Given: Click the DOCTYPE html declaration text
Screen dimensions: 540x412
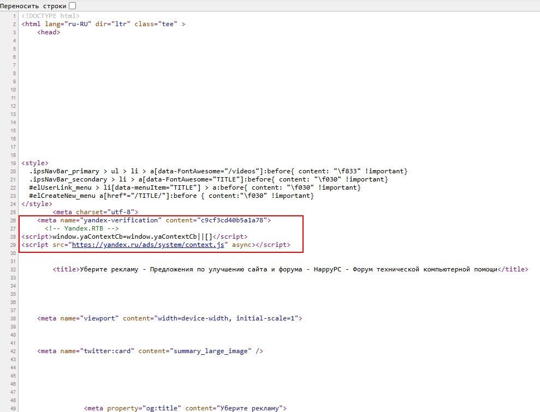Looking at the screenshot, I should (50, 16).
